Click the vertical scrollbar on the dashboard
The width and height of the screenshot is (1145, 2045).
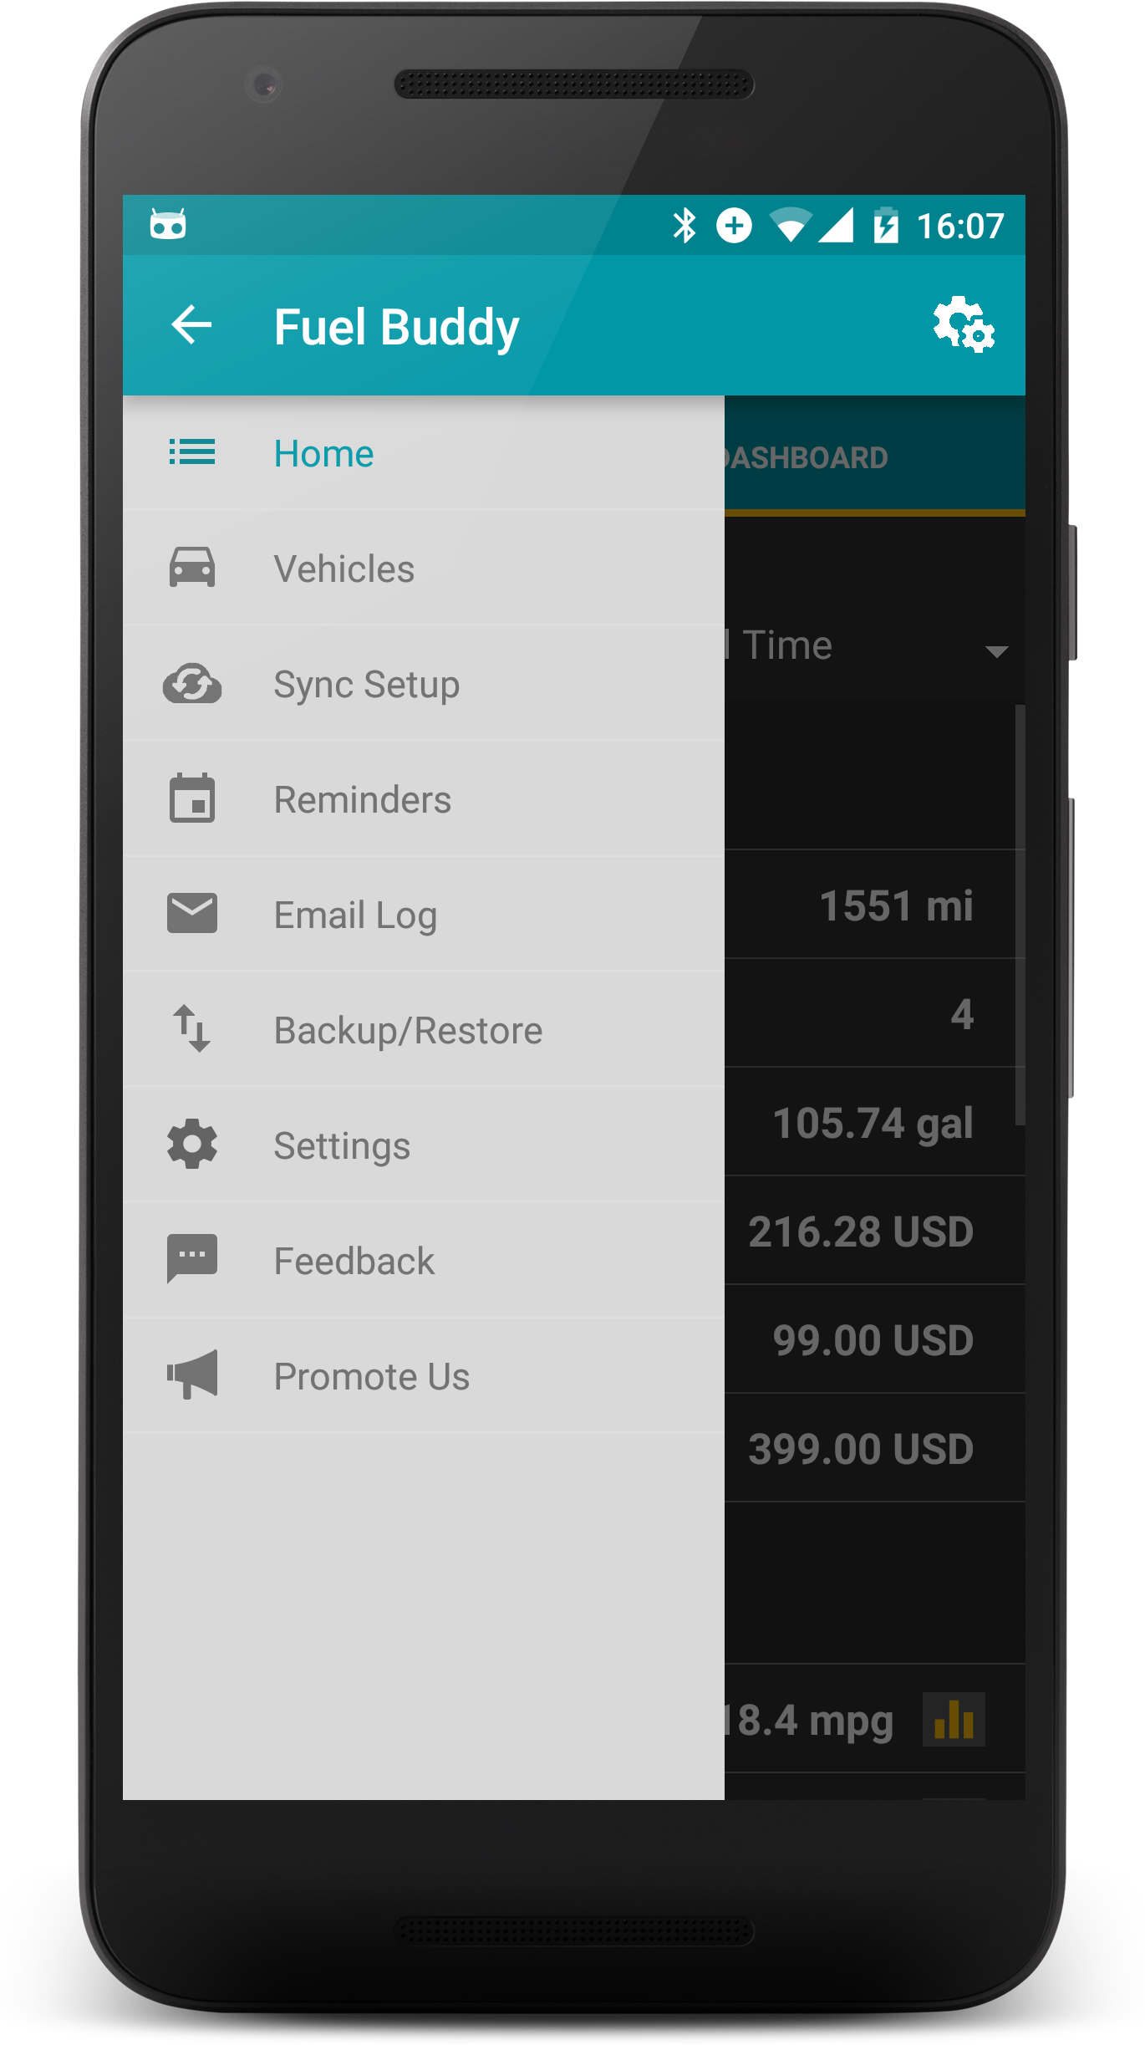(x=1020, y=915)
